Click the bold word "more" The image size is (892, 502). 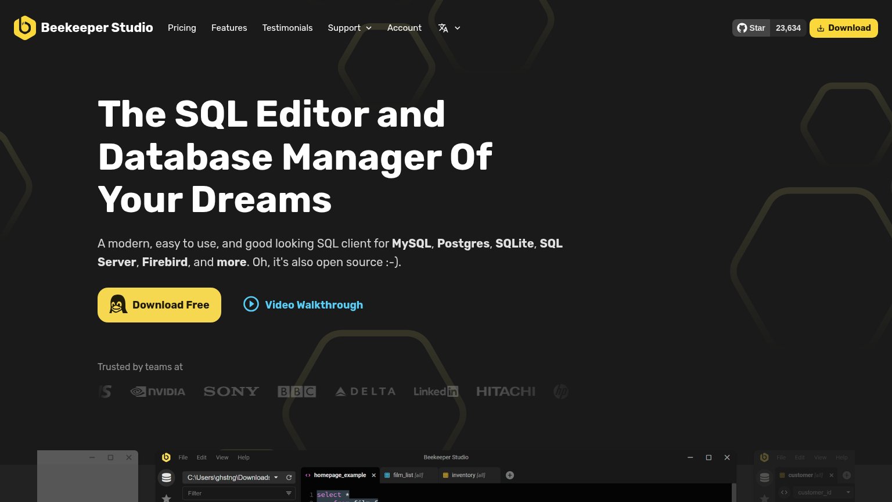point(232,262)
